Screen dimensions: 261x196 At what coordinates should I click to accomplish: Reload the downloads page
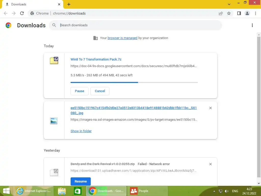coord(22,13)
